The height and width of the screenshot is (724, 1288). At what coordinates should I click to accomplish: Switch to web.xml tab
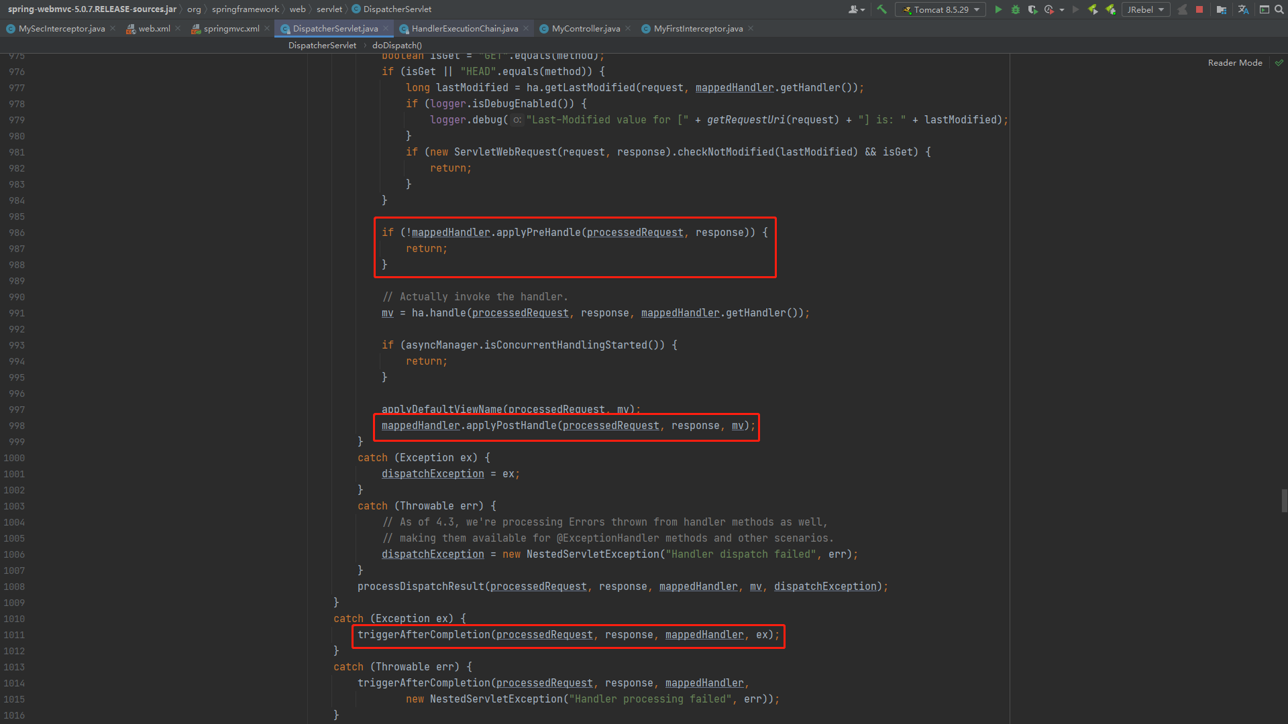point(154,28)
